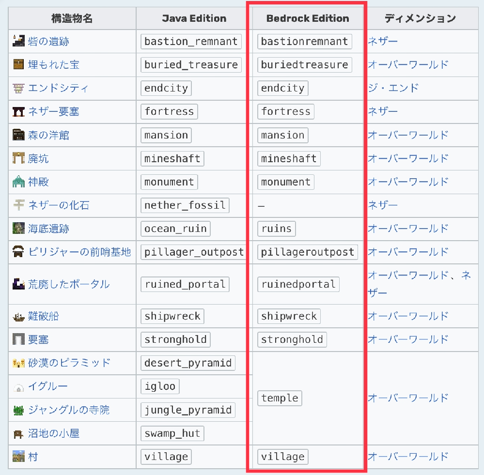
Task: Click the Pillager Outpost icon beside ピリジャーの前哨基地
Action: click(x=18, y=252)
